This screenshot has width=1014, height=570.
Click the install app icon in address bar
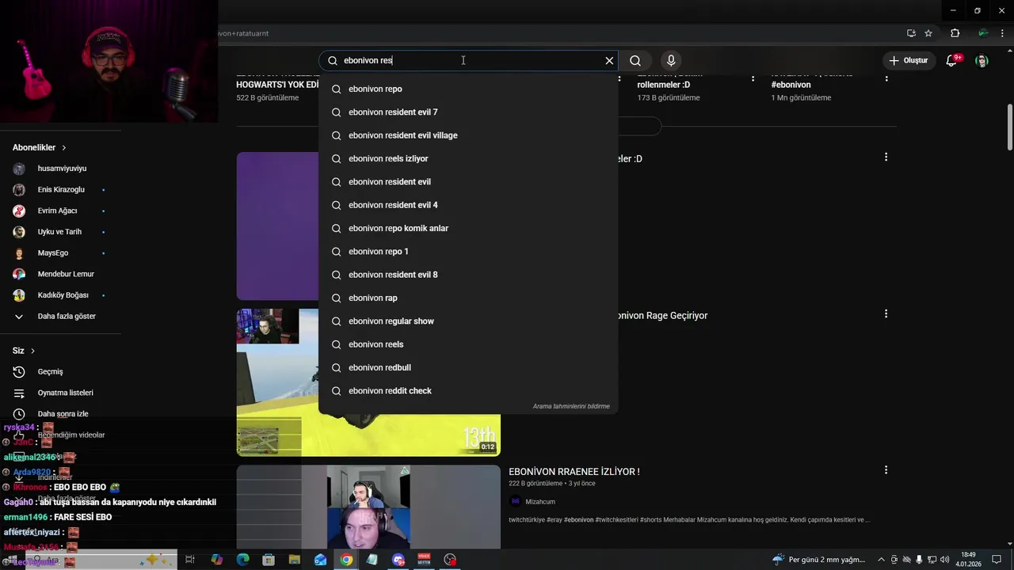[x=911, y=33]
